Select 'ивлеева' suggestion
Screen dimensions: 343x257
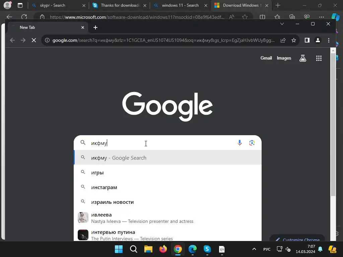point(167,218)
